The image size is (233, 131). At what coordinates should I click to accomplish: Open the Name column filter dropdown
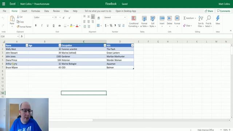point(27,45)
